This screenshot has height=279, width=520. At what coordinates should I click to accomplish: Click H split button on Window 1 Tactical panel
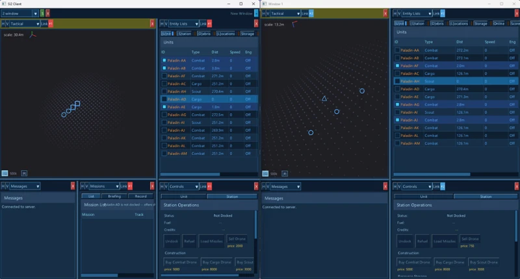(x=264, y=14)
